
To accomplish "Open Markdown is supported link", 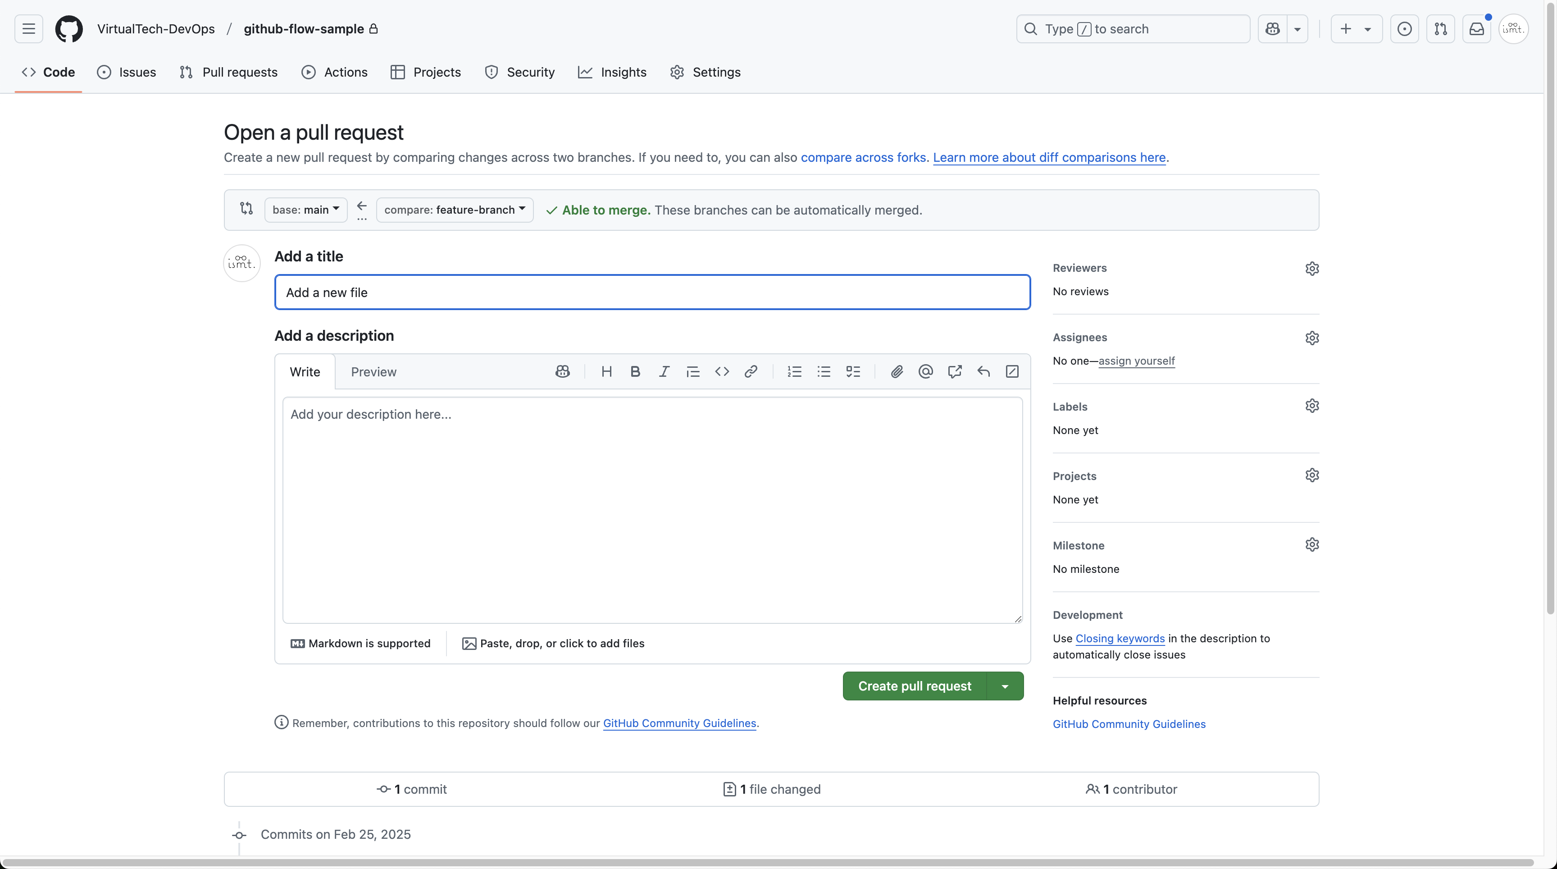I will click(x=360, y=644).
